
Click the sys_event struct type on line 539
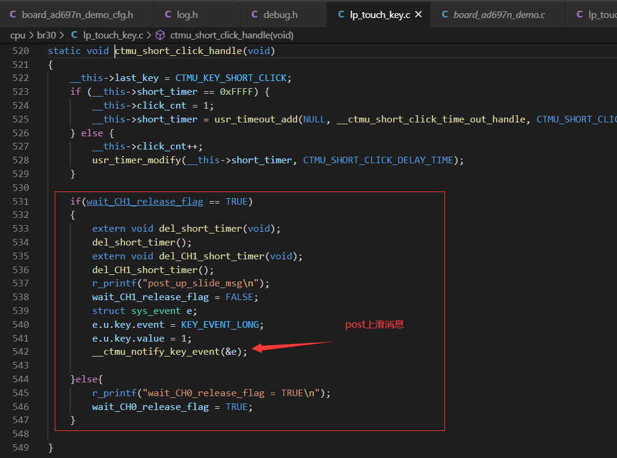[x=156, y=311]
